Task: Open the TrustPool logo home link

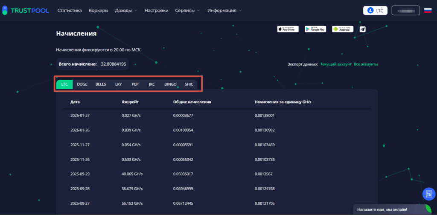Action: point(25,11)
